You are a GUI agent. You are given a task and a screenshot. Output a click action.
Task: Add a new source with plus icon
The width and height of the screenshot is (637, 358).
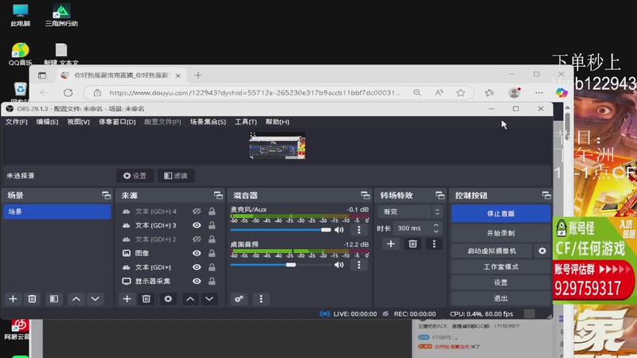[x=127, y=299]
